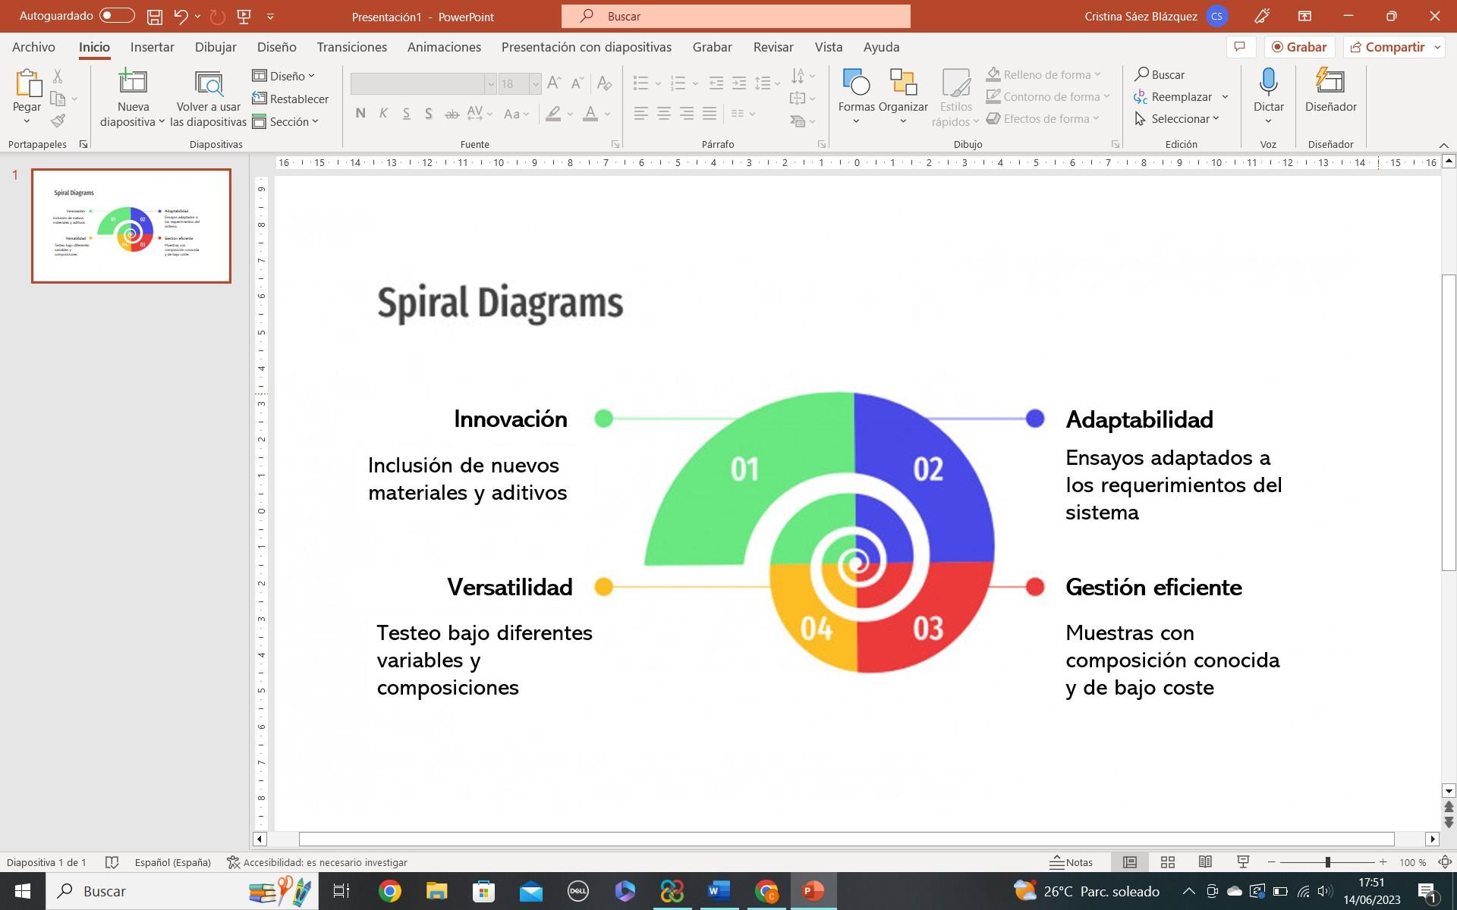The height and width of the screenshot is (910, 1457).
Task: Toggle the Autoguardado switch
Action: pyautogui.click(x=116, y=16)
